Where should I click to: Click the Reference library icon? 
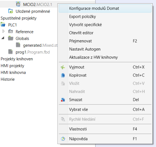point(10,31)
